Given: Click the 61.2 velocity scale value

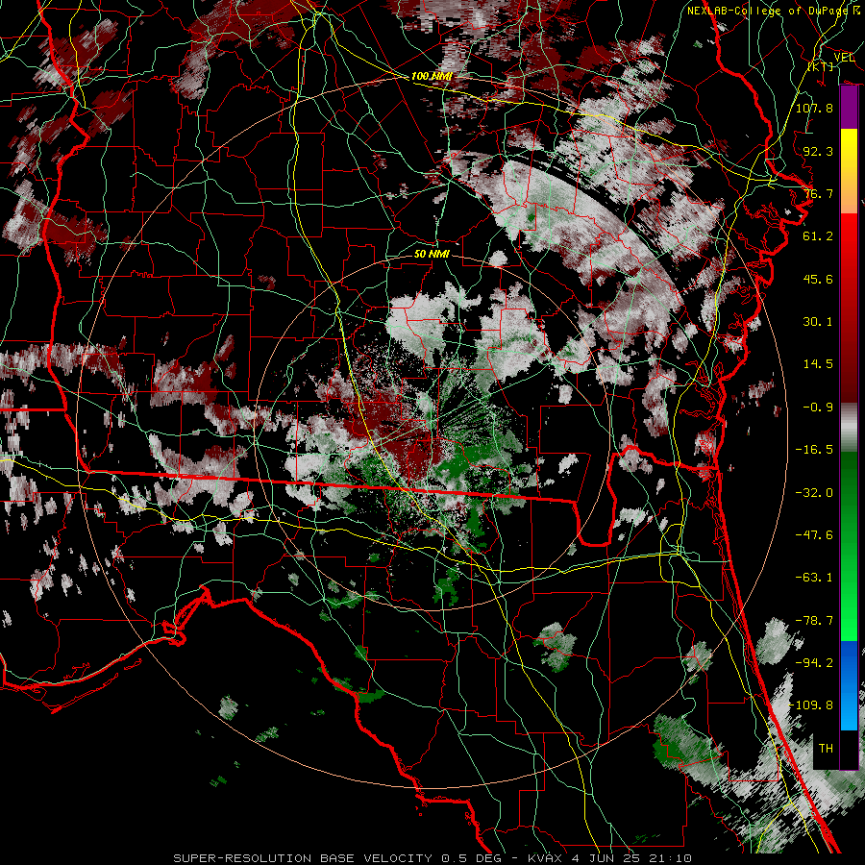Looking at the screenshot, I should (x=818, y=236).
